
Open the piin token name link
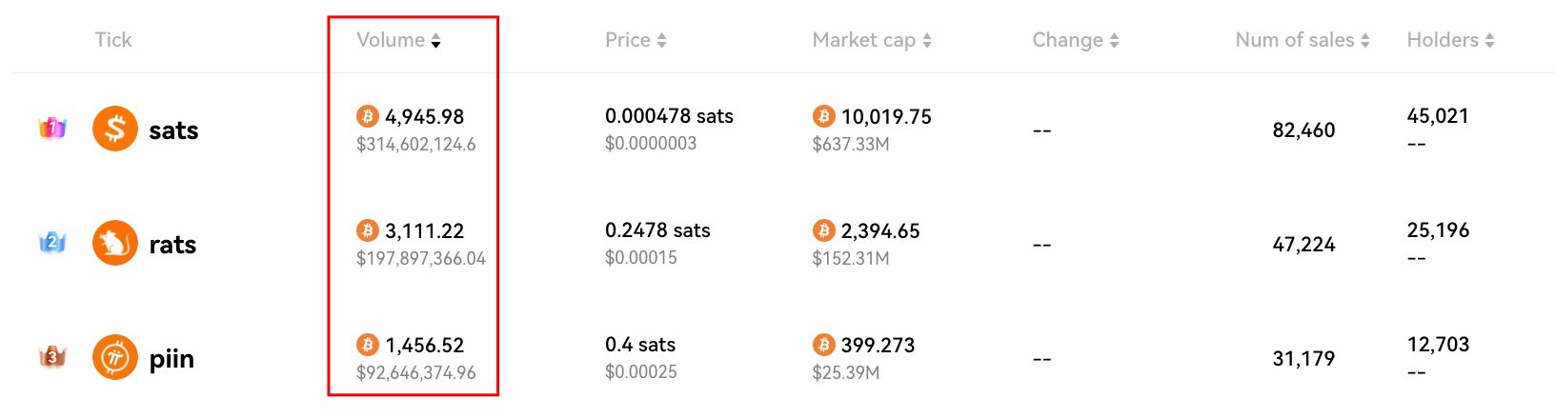pos(172,359)
